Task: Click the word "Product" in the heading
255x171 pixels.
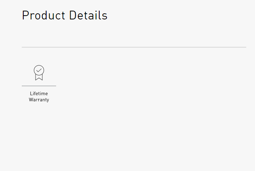Action: (44, 16)
